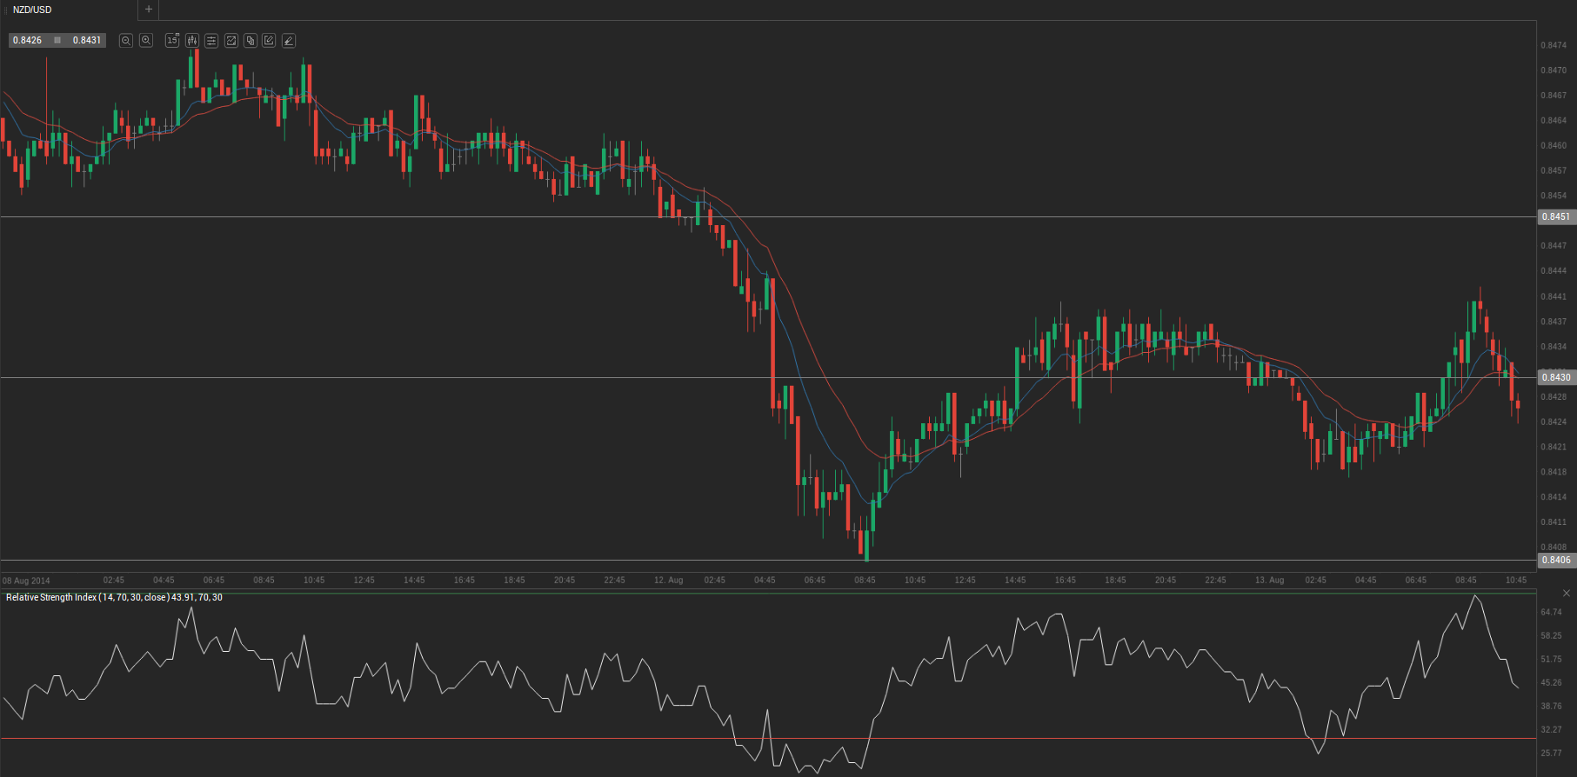Image resolution: width=1577 pixels, height=777 pixels.
Task: Open the candlestick chart type menu
Action: click(192, 41)
